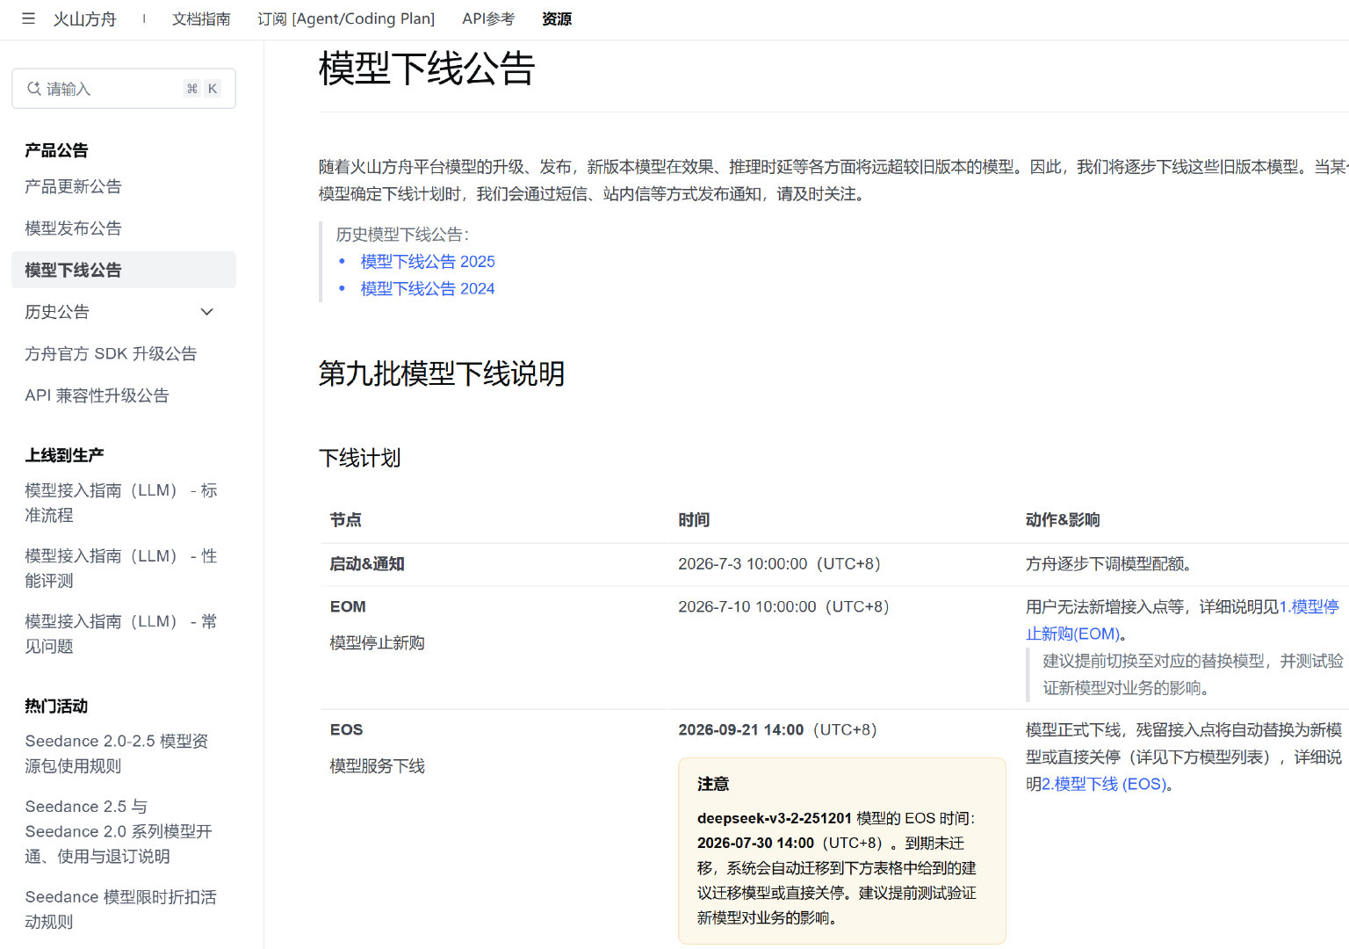Click the 时间 column header

click(x=694, y=520)
